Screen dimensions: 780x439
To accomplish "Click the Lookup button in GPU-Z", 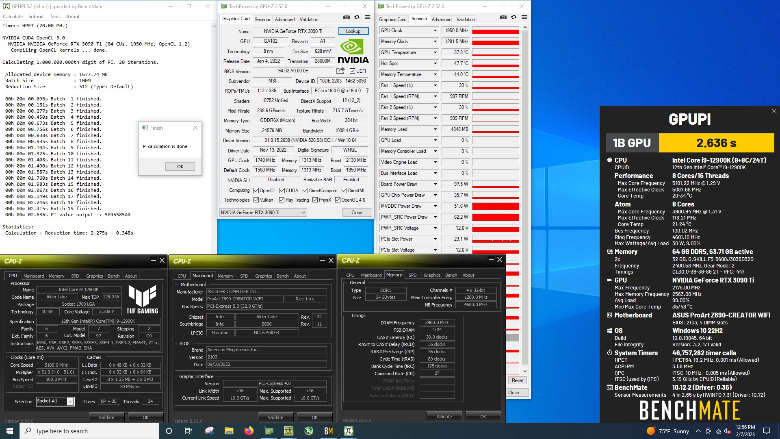I will coord(353,31).
